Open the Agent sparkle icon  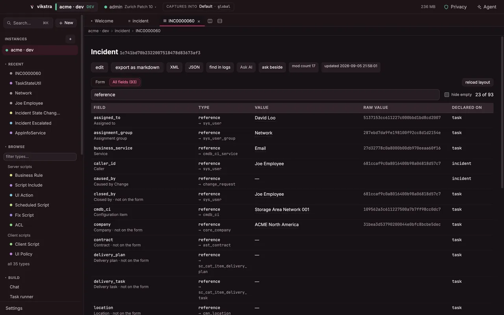pos(479,7)
